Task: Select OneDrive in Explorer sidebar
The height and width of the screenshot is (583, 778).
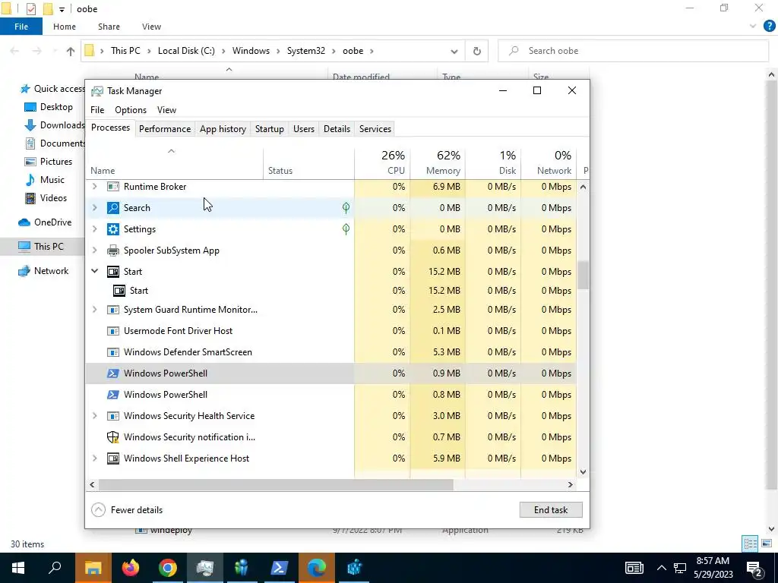Action: (45, 222)
